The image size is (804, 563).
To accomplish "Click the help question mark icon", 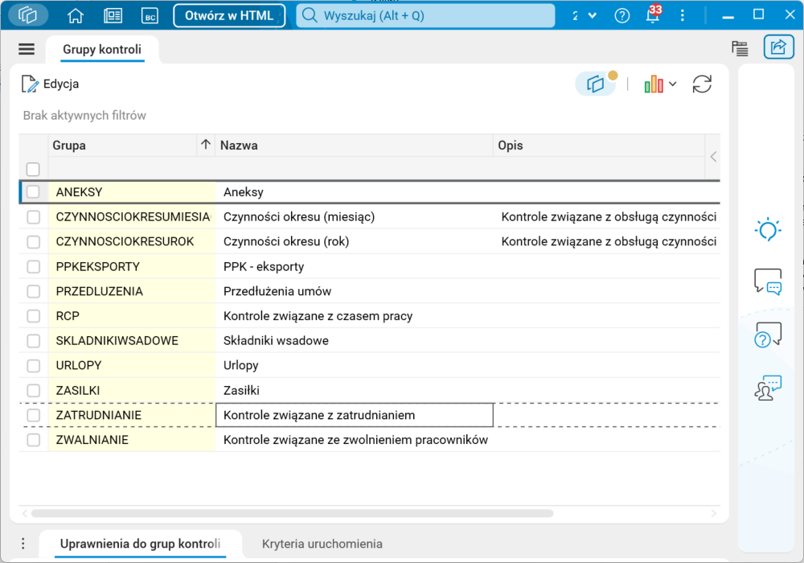I will click(x=621, y=16).
